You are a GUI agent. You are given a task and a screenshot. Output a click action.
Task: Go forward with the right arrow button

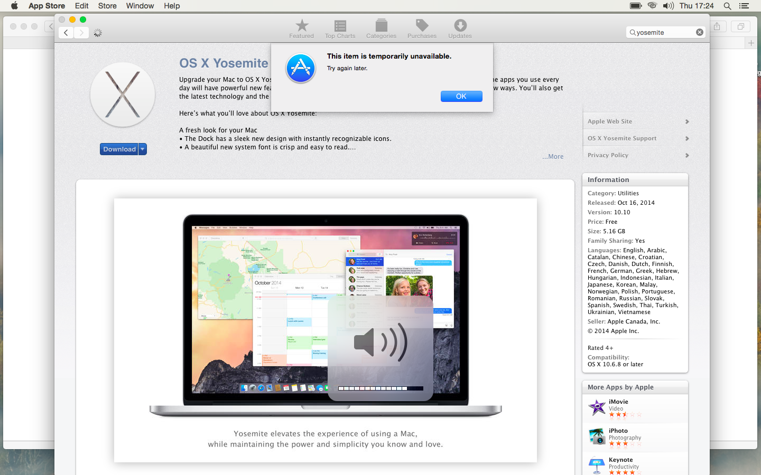click(x=81, y=33)
